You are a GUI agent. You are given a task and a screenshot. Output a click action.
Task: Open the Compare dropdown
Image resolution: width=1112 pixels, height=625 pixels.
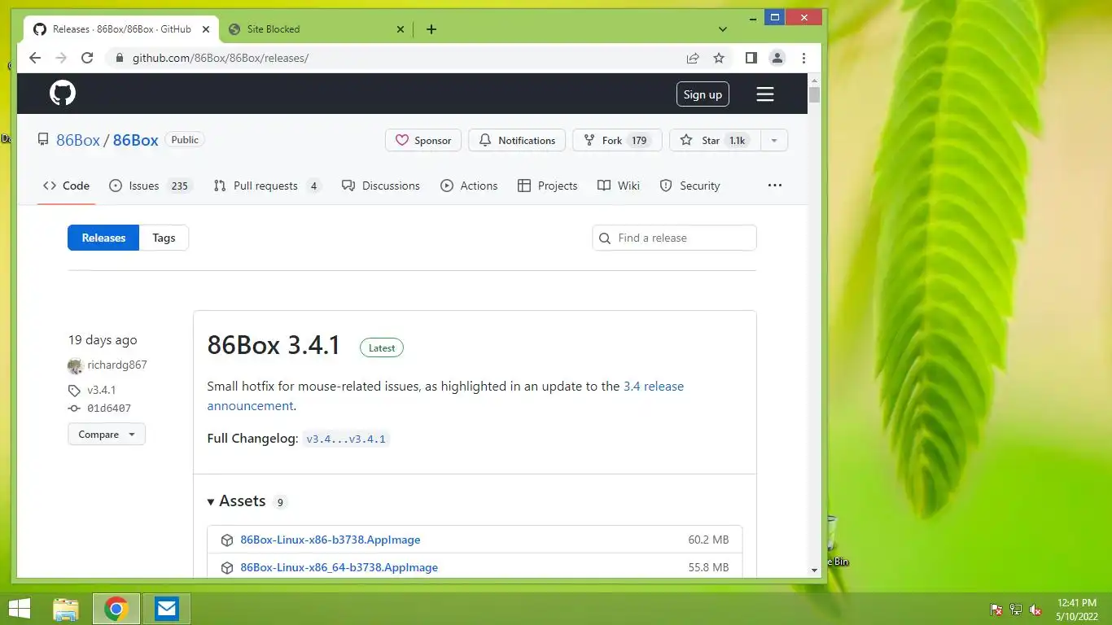tap(107, 435)
